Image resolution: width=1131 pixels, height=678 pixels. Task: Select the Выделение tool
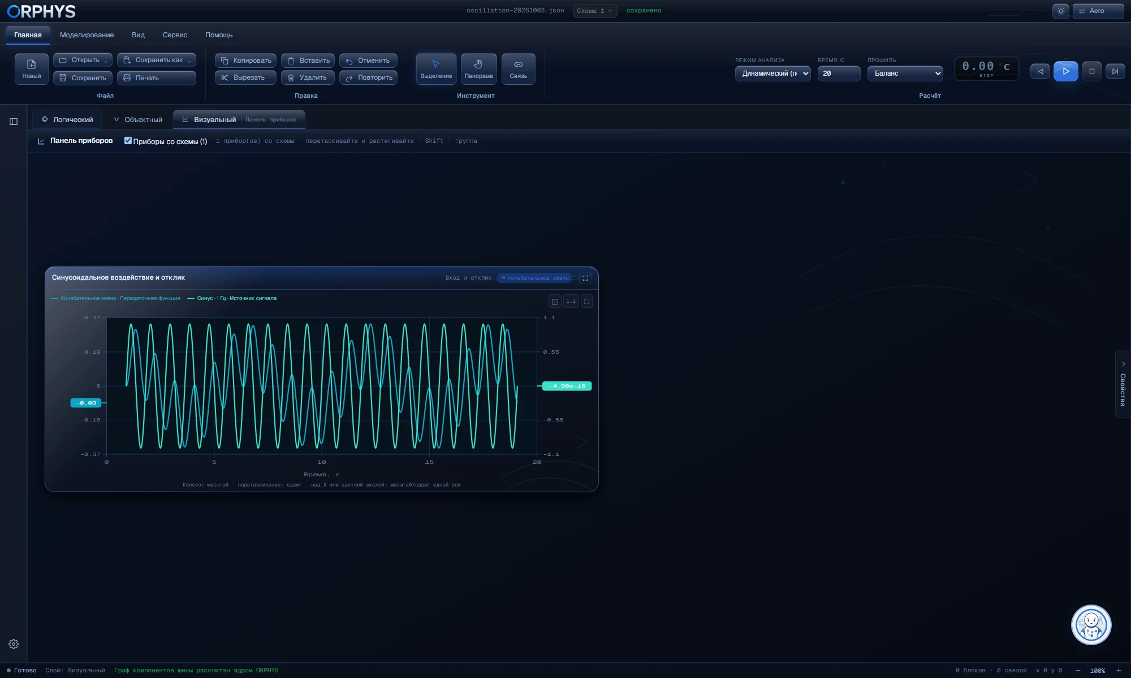436,69
